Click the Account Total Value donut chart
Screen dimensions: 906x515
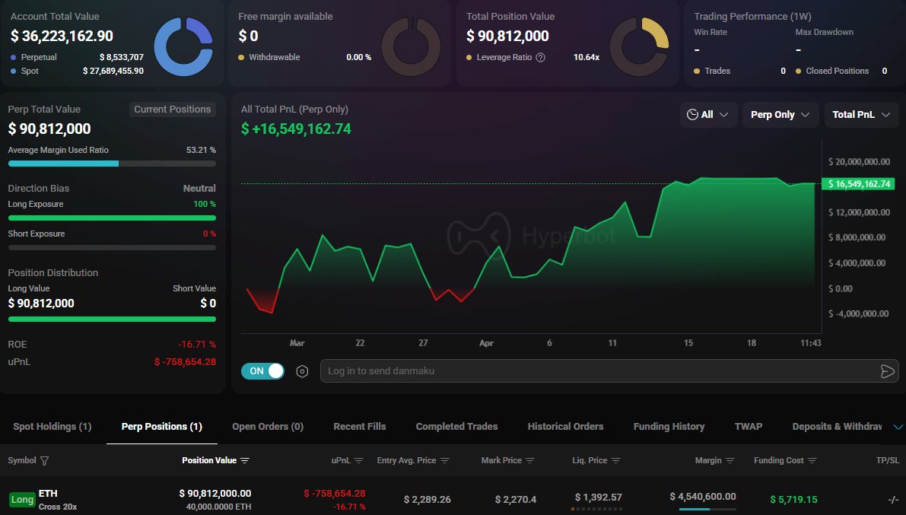point(184,47)
